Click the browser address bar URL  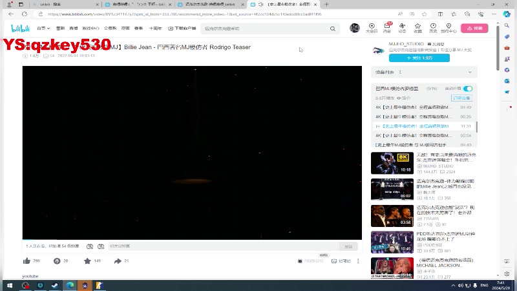pyautogui.click(x=185, y=14)
